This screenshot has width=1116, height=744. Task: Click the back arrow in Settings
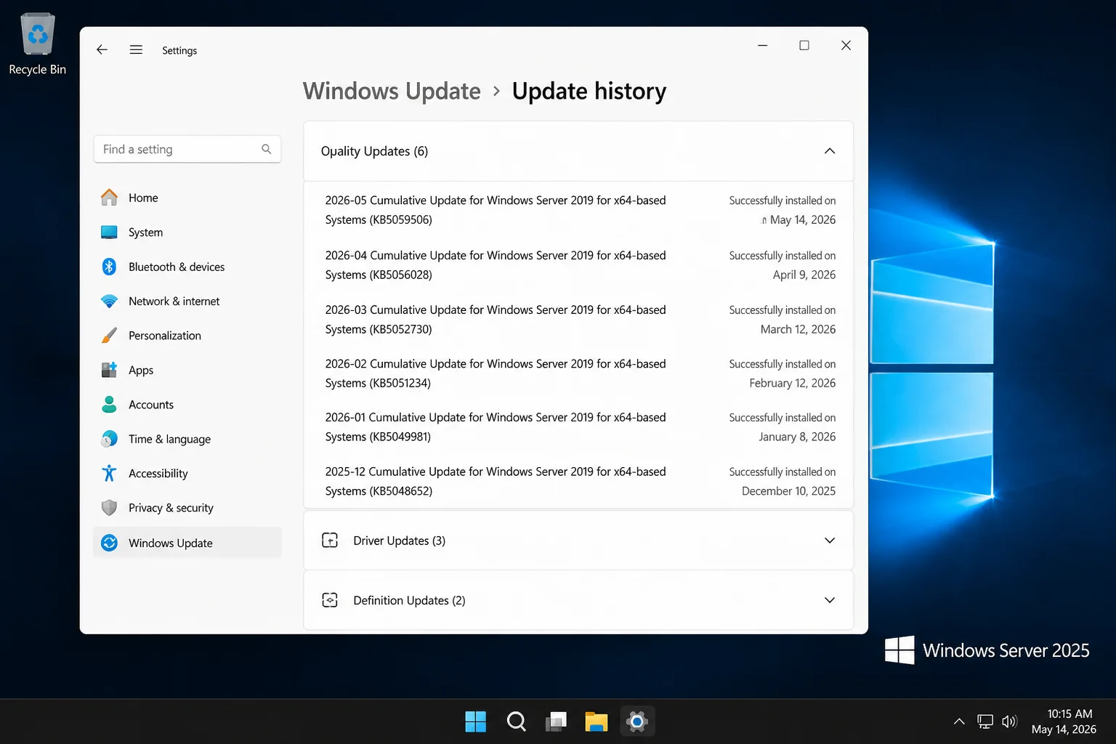tap(102, 49)
